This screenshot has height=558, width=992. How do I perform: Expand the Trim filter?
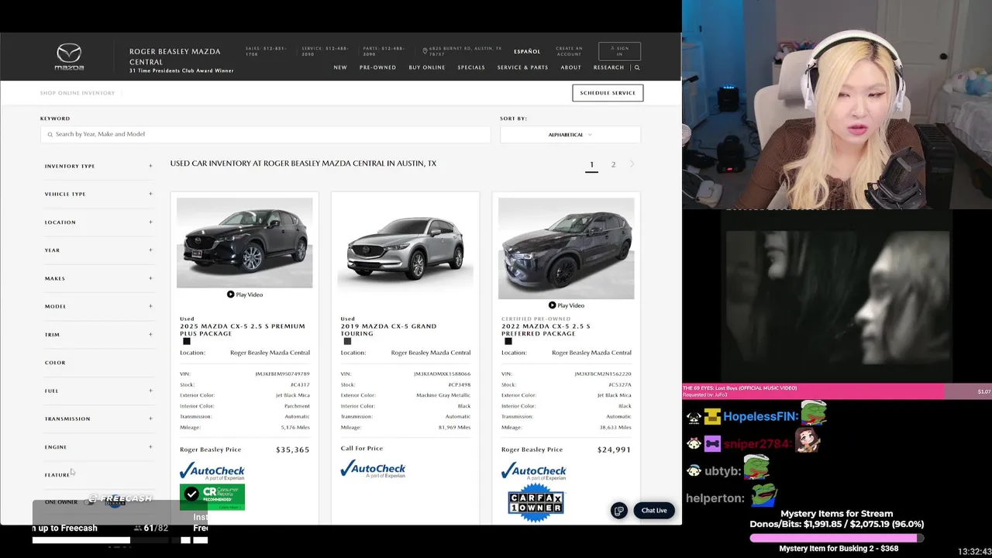pyautogui.click(x=150, y=335)
